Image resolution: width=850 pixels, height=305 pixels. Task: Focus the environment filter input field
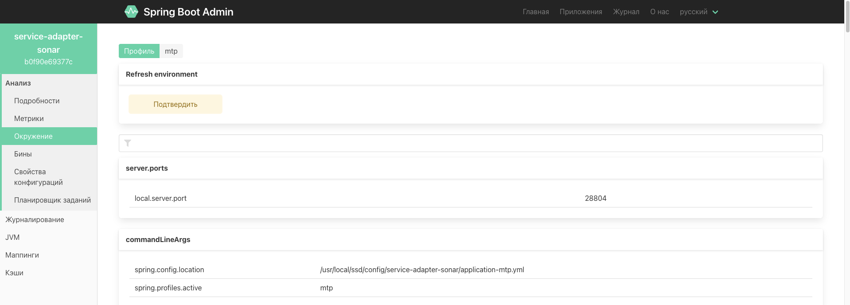click(x=471, y=143)
